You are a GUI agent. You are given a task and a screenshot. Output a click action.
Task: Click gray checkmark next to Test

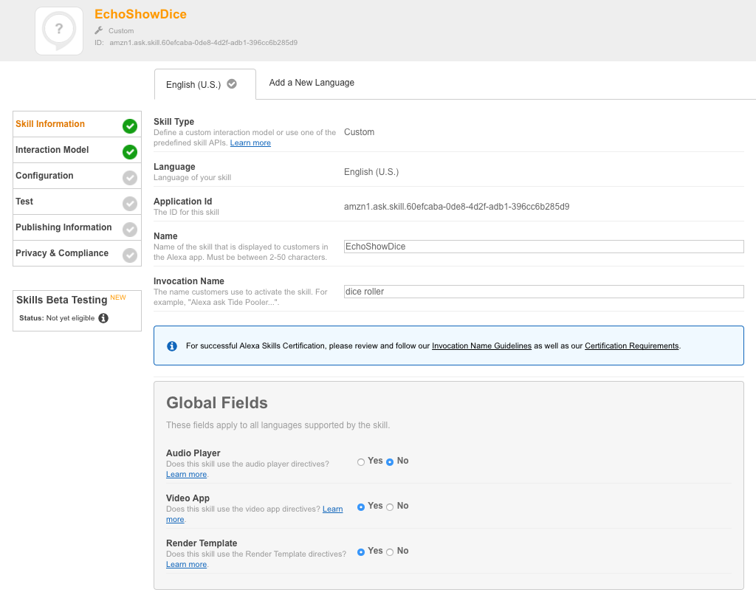click(x=130, y=204)
